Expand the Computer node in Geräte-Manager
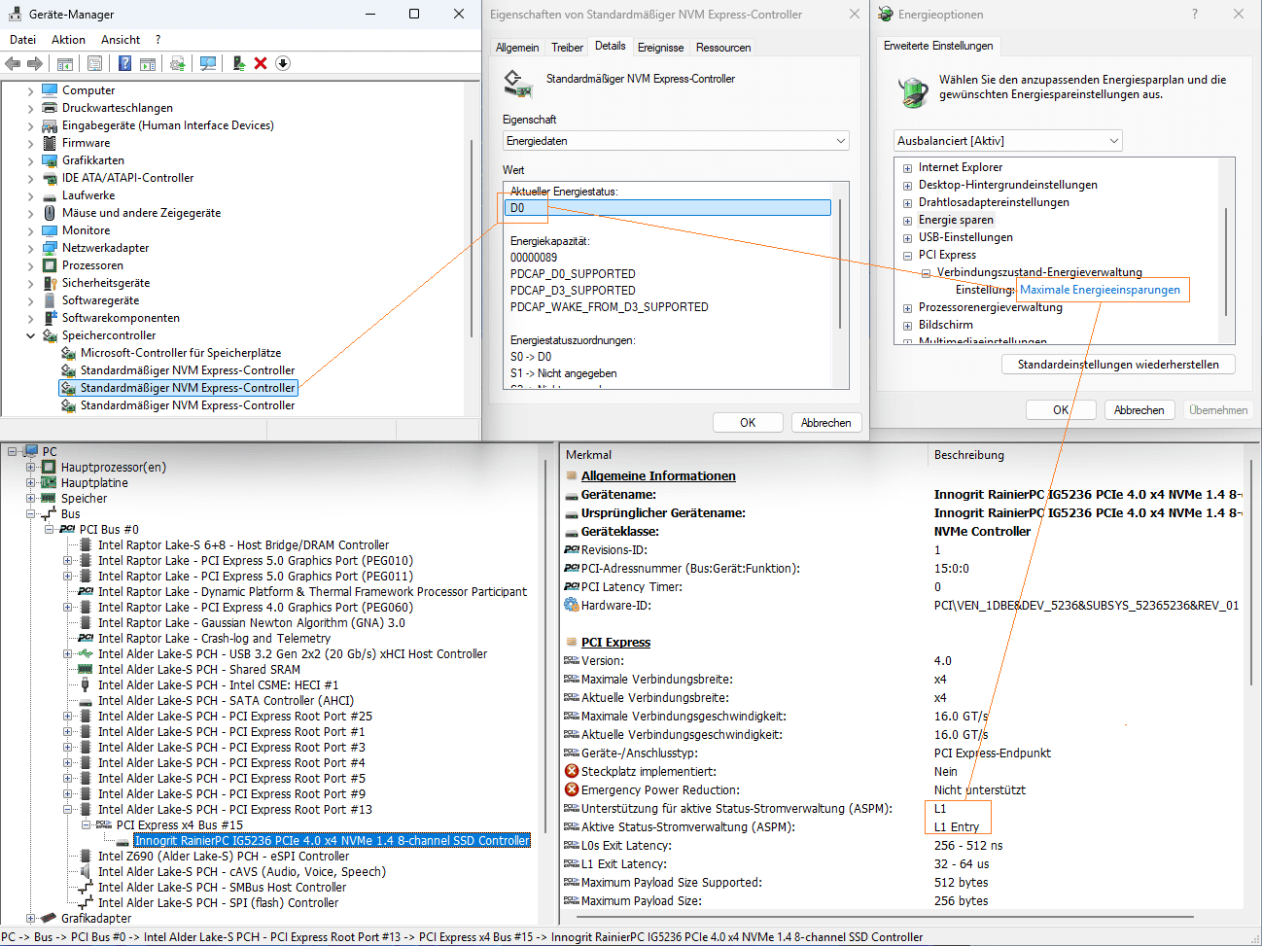 click(30, 90)
